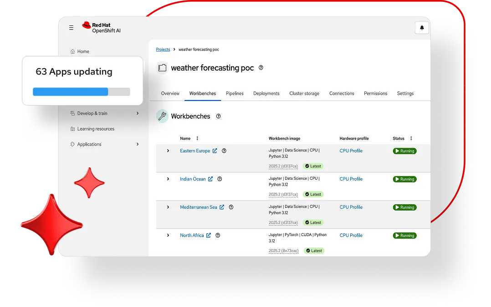This screenshot has height=307, width=491.
Task: Click Running status badge for Eastern Europe
Action: 404,151
